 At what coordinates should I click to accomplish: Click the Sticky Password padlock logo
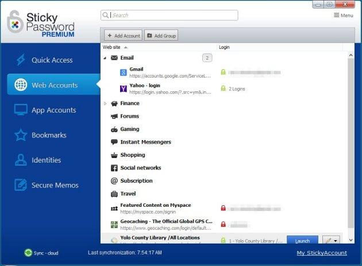tap(15, 22)
